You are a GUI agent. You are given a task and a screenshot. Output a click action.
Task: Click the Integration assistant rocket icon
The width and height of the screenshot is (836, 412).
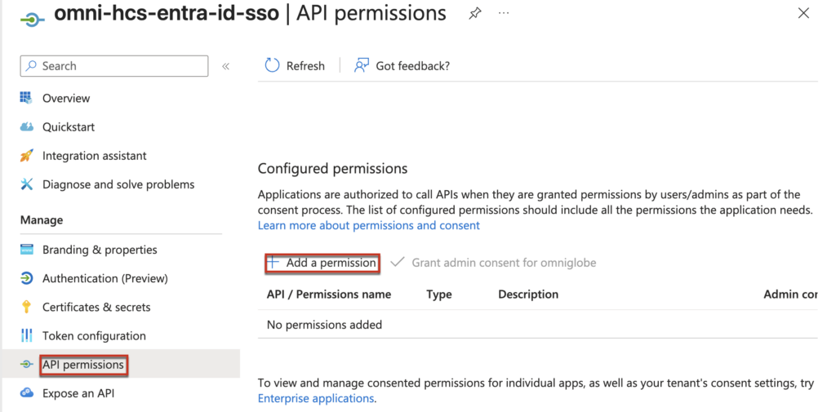click(x=26, y=156)
